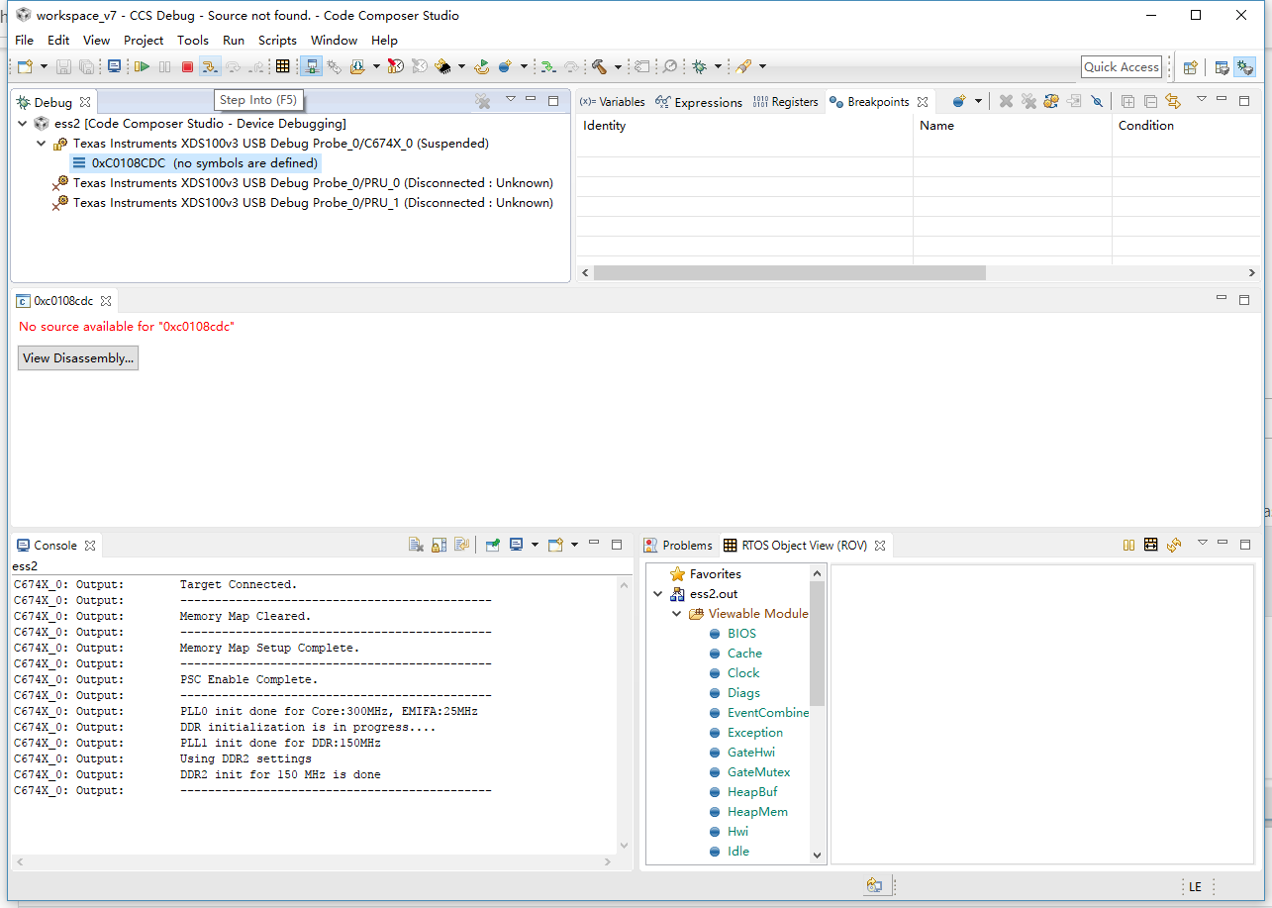This screenshot has width=1272, height=908.
Task: Click the Clear Console icon
Action: click(417, 545)
